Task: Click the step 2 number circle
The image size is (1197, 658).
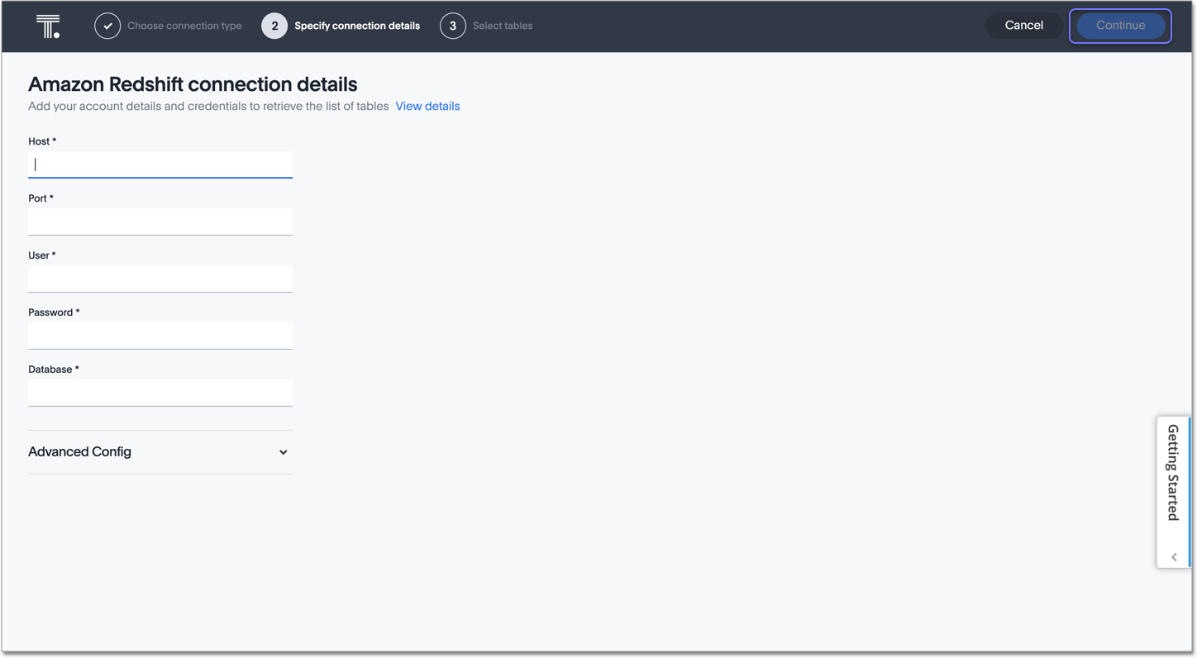Action: click(x=274, y=26)
